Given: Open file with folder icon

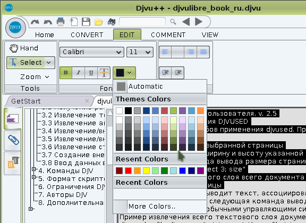Looking at the screenshot, I should click(99, 22).
